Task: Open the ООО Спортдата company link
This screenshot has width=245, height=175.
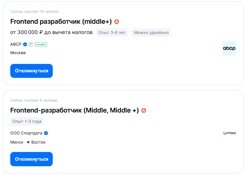Action: point(26,133)
